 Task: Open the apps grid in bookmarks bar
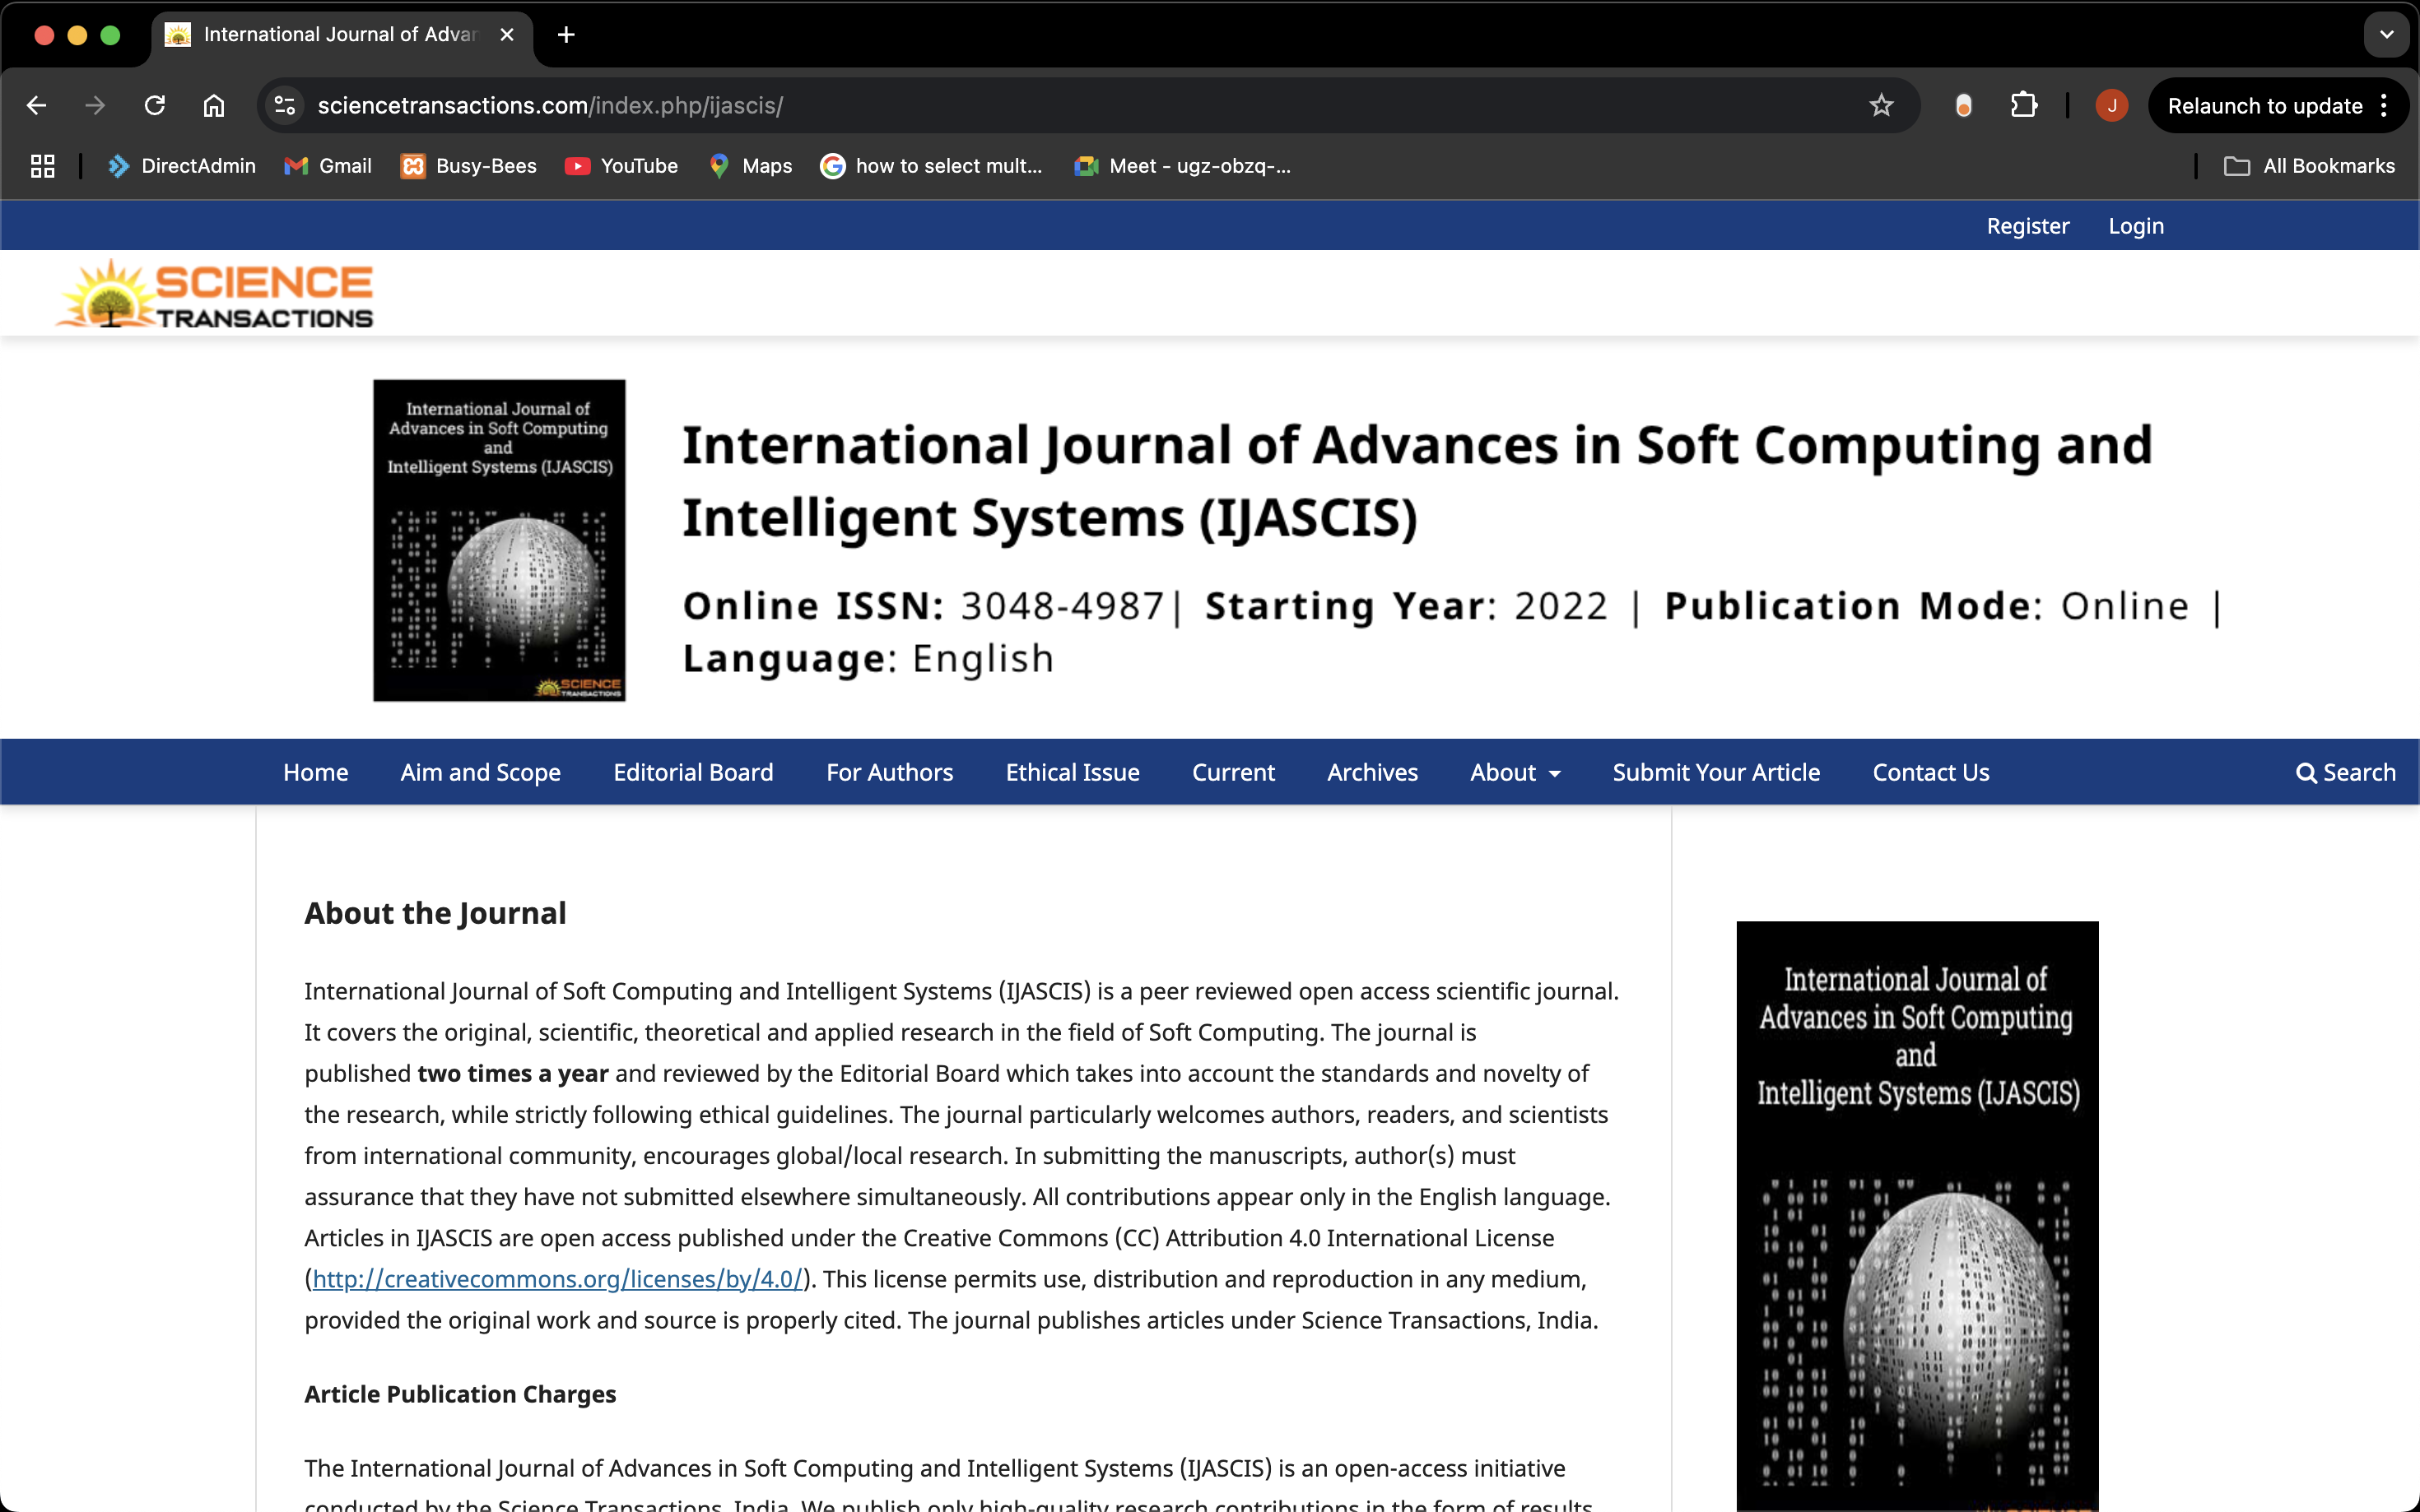click(x=42, y=166)
